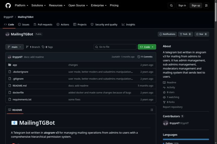Click the EryyynIT avatar in commit row
This screenshot has width=217, height=144.
pos(9,57)
